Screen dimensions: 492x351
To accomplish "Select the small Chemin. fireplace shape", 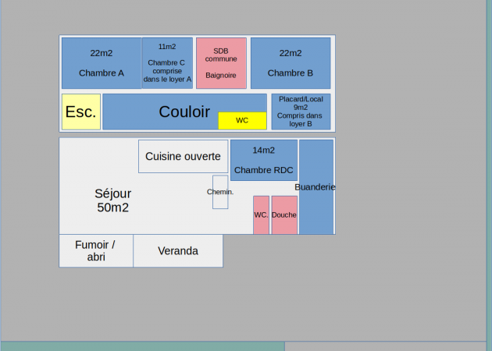I will click(x=220, y=192).
